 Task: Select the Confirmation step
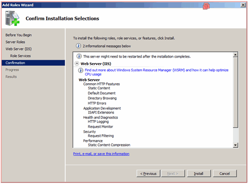coord(33,63)
